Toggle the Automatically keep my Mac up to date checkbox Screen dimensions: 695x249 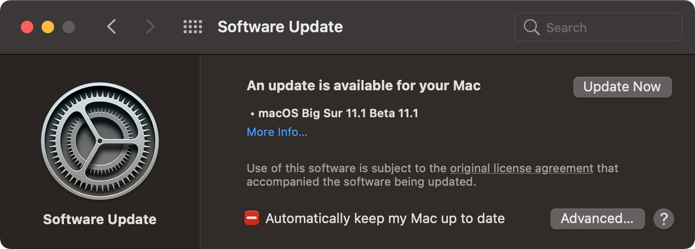(x=252, y=218)
